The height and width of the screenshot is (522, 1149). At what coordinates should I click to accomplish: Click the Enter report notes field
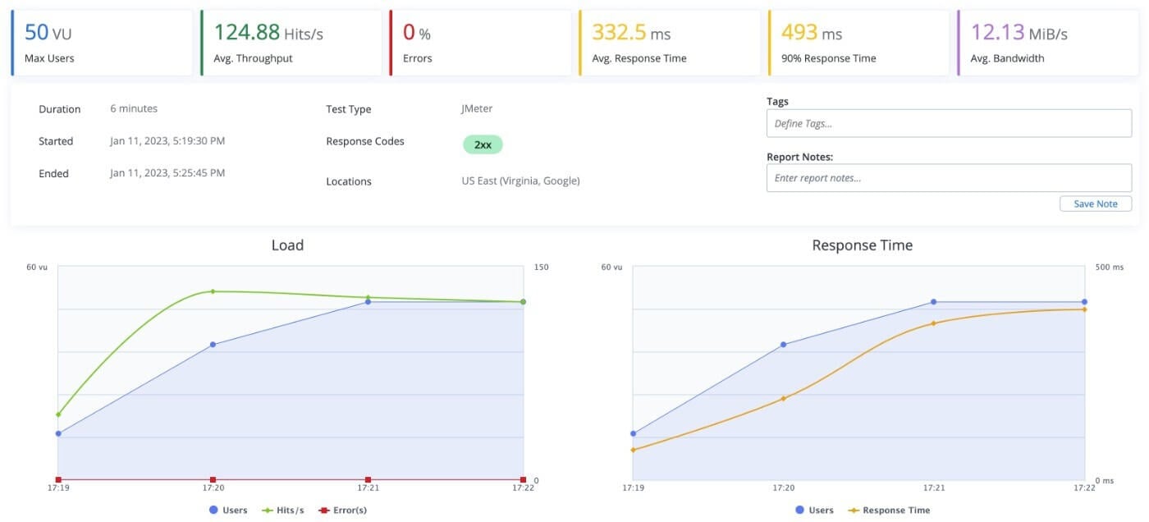(949, 178)
